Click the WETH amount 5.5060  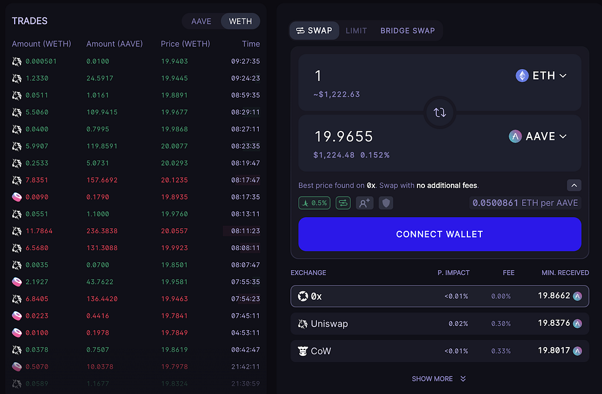(37, 112)
